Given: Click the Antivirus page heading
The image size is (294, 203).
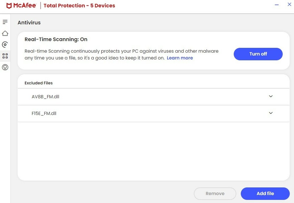Looking at the screenshot, I should [29, 23].
